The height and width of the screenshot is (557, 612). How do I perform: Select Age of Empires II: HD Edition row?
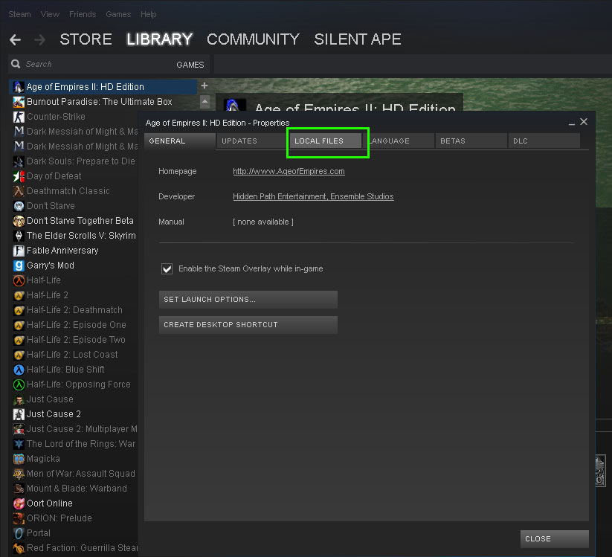(x=103, y=87)
